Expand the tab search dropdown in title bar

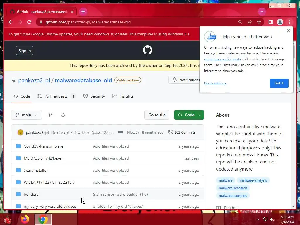pos(262,12)
